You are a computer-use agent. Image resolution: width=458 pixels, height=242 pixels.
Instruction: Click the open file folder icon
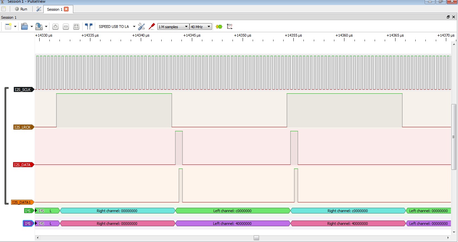[x=24, y=27]
